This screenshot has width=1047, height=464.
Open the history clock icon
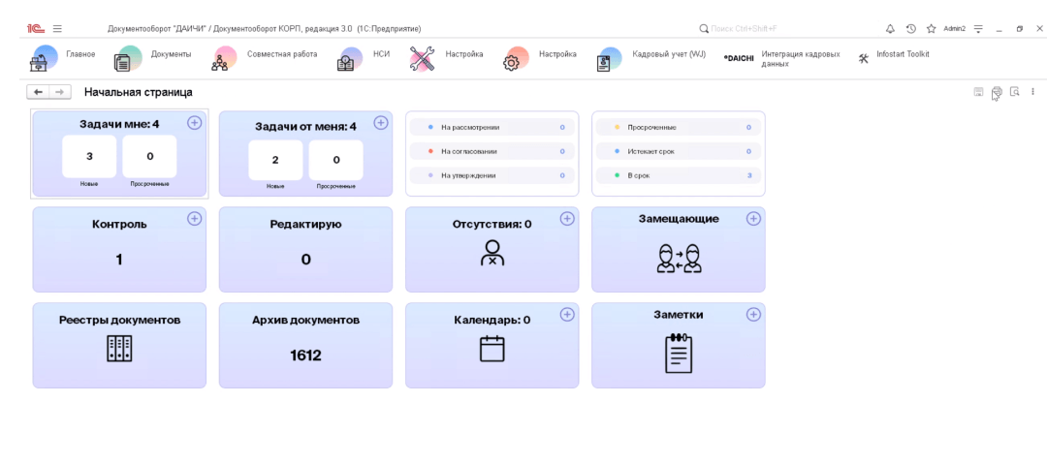(910, 29)
